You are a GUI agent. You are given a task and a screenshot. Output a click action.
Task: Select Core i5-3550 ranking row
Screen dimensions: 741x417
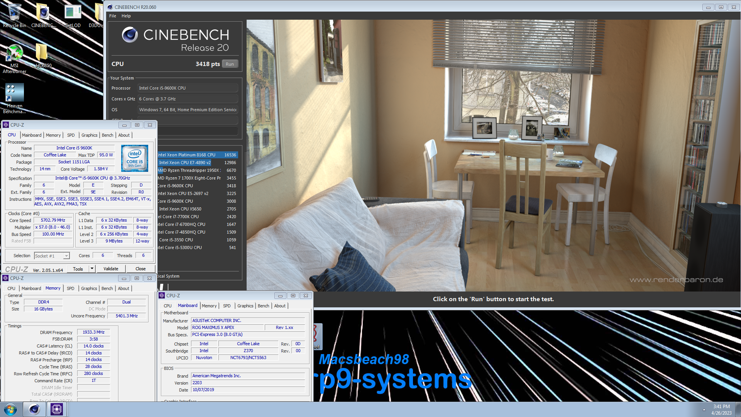click(198, 240)
